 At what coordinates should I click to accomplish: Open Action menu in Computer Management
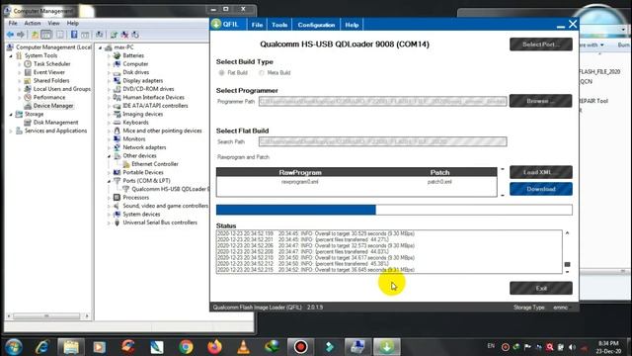(33, 24)
